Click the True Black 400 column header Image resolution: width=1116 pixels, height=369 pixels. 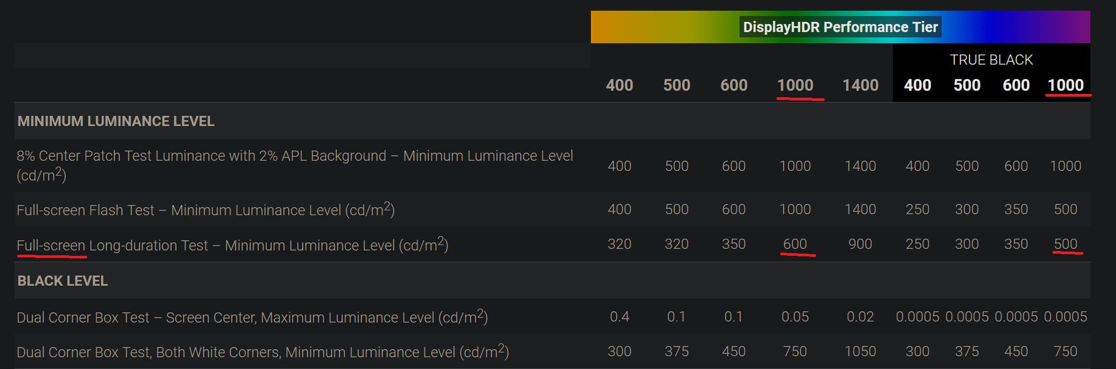click(x=918, y=85)
